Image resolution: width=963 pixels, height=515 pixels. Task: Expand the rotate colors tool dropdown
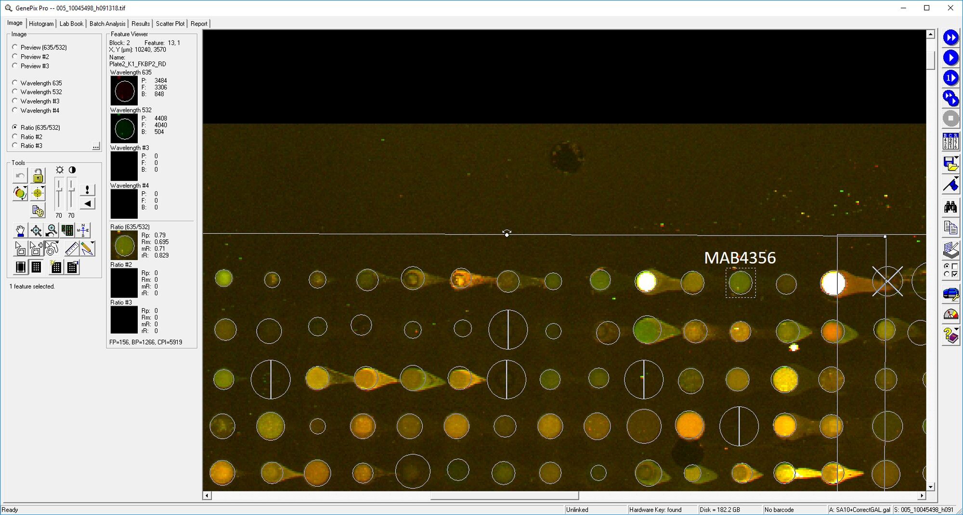pyautogui.click(x=25, y=188)
